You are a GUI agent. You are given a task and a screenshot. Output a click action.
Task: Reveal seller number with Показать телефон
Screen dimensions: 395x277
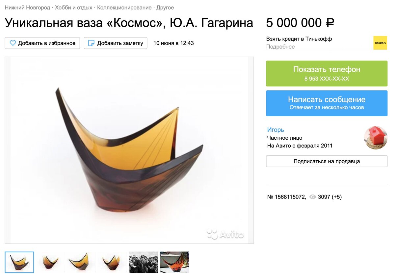tap(327, 74)
